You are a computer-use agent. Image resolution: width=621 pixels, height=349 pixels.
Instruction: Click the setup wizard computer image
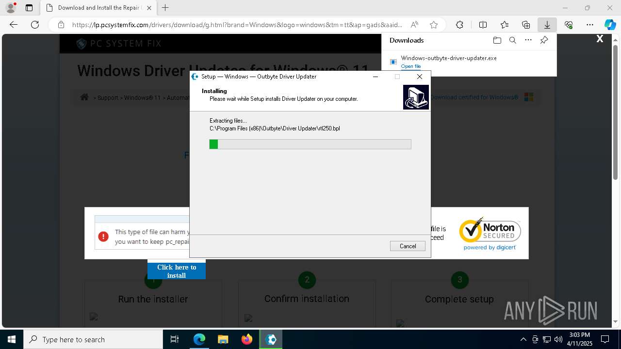coord(416,97)
